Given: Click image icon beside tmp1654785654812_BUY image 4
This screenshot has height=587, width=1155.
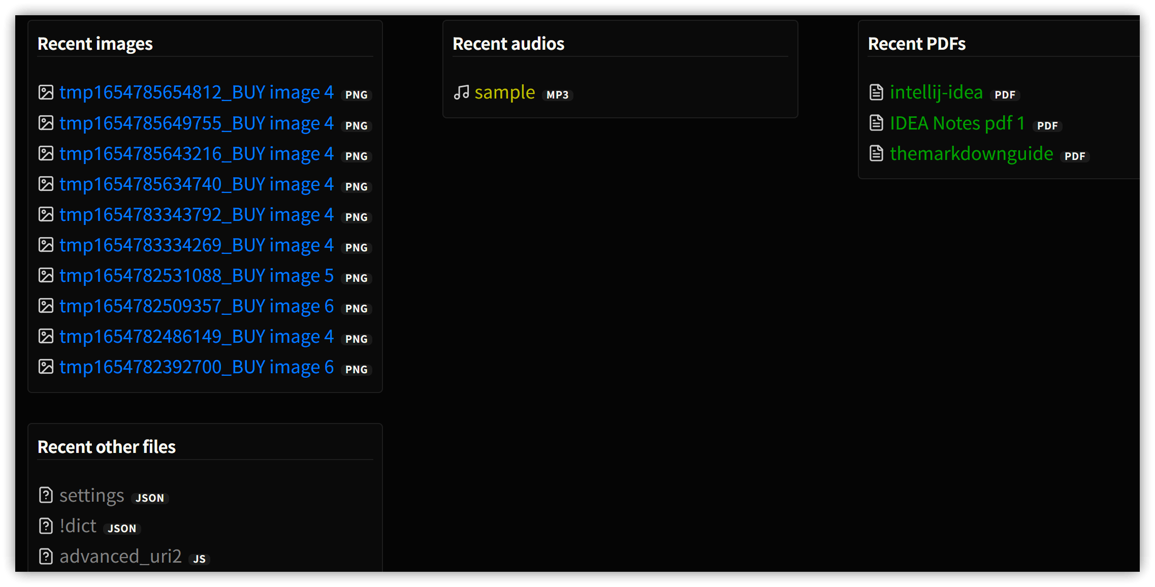Looking at the screenshot, I should pos(46,92).
